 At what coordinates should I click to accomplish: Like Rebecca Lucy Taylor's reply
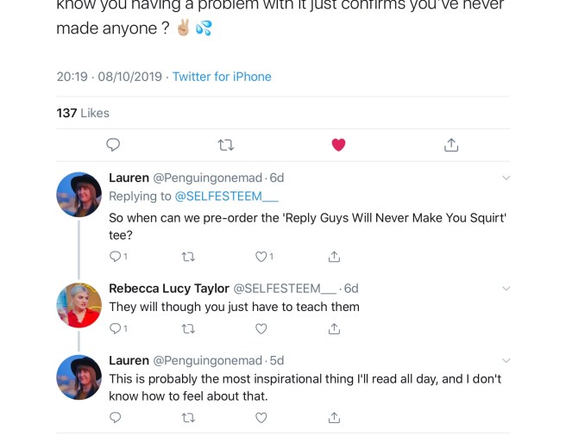(261, 328)
